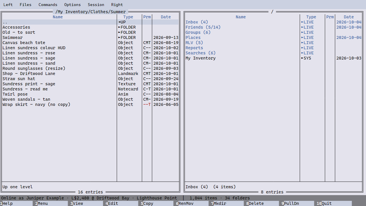Sort right panel by Type column header
Image resolution: width=366 pixels, height=206 pixels.
(311, 17)
